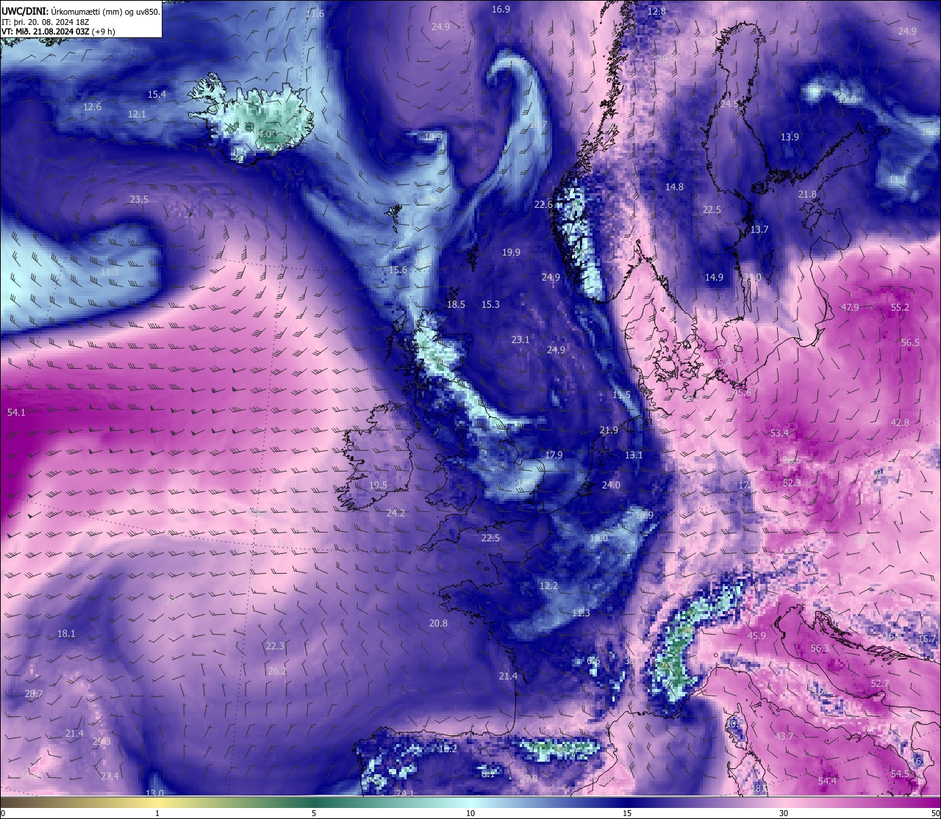Click the map value '15.4' near Iceland

point(157,95)
